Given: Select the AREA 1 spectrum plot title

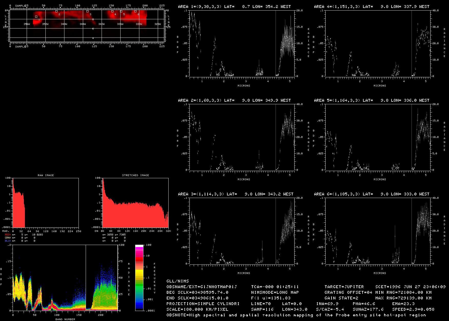Looking at the screenshot, I should click(235, 7).
